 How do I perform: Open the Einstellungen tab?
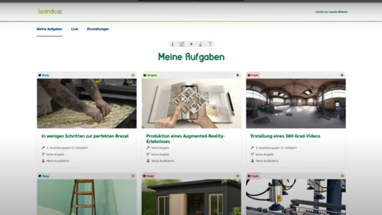(x=98, y=29)
